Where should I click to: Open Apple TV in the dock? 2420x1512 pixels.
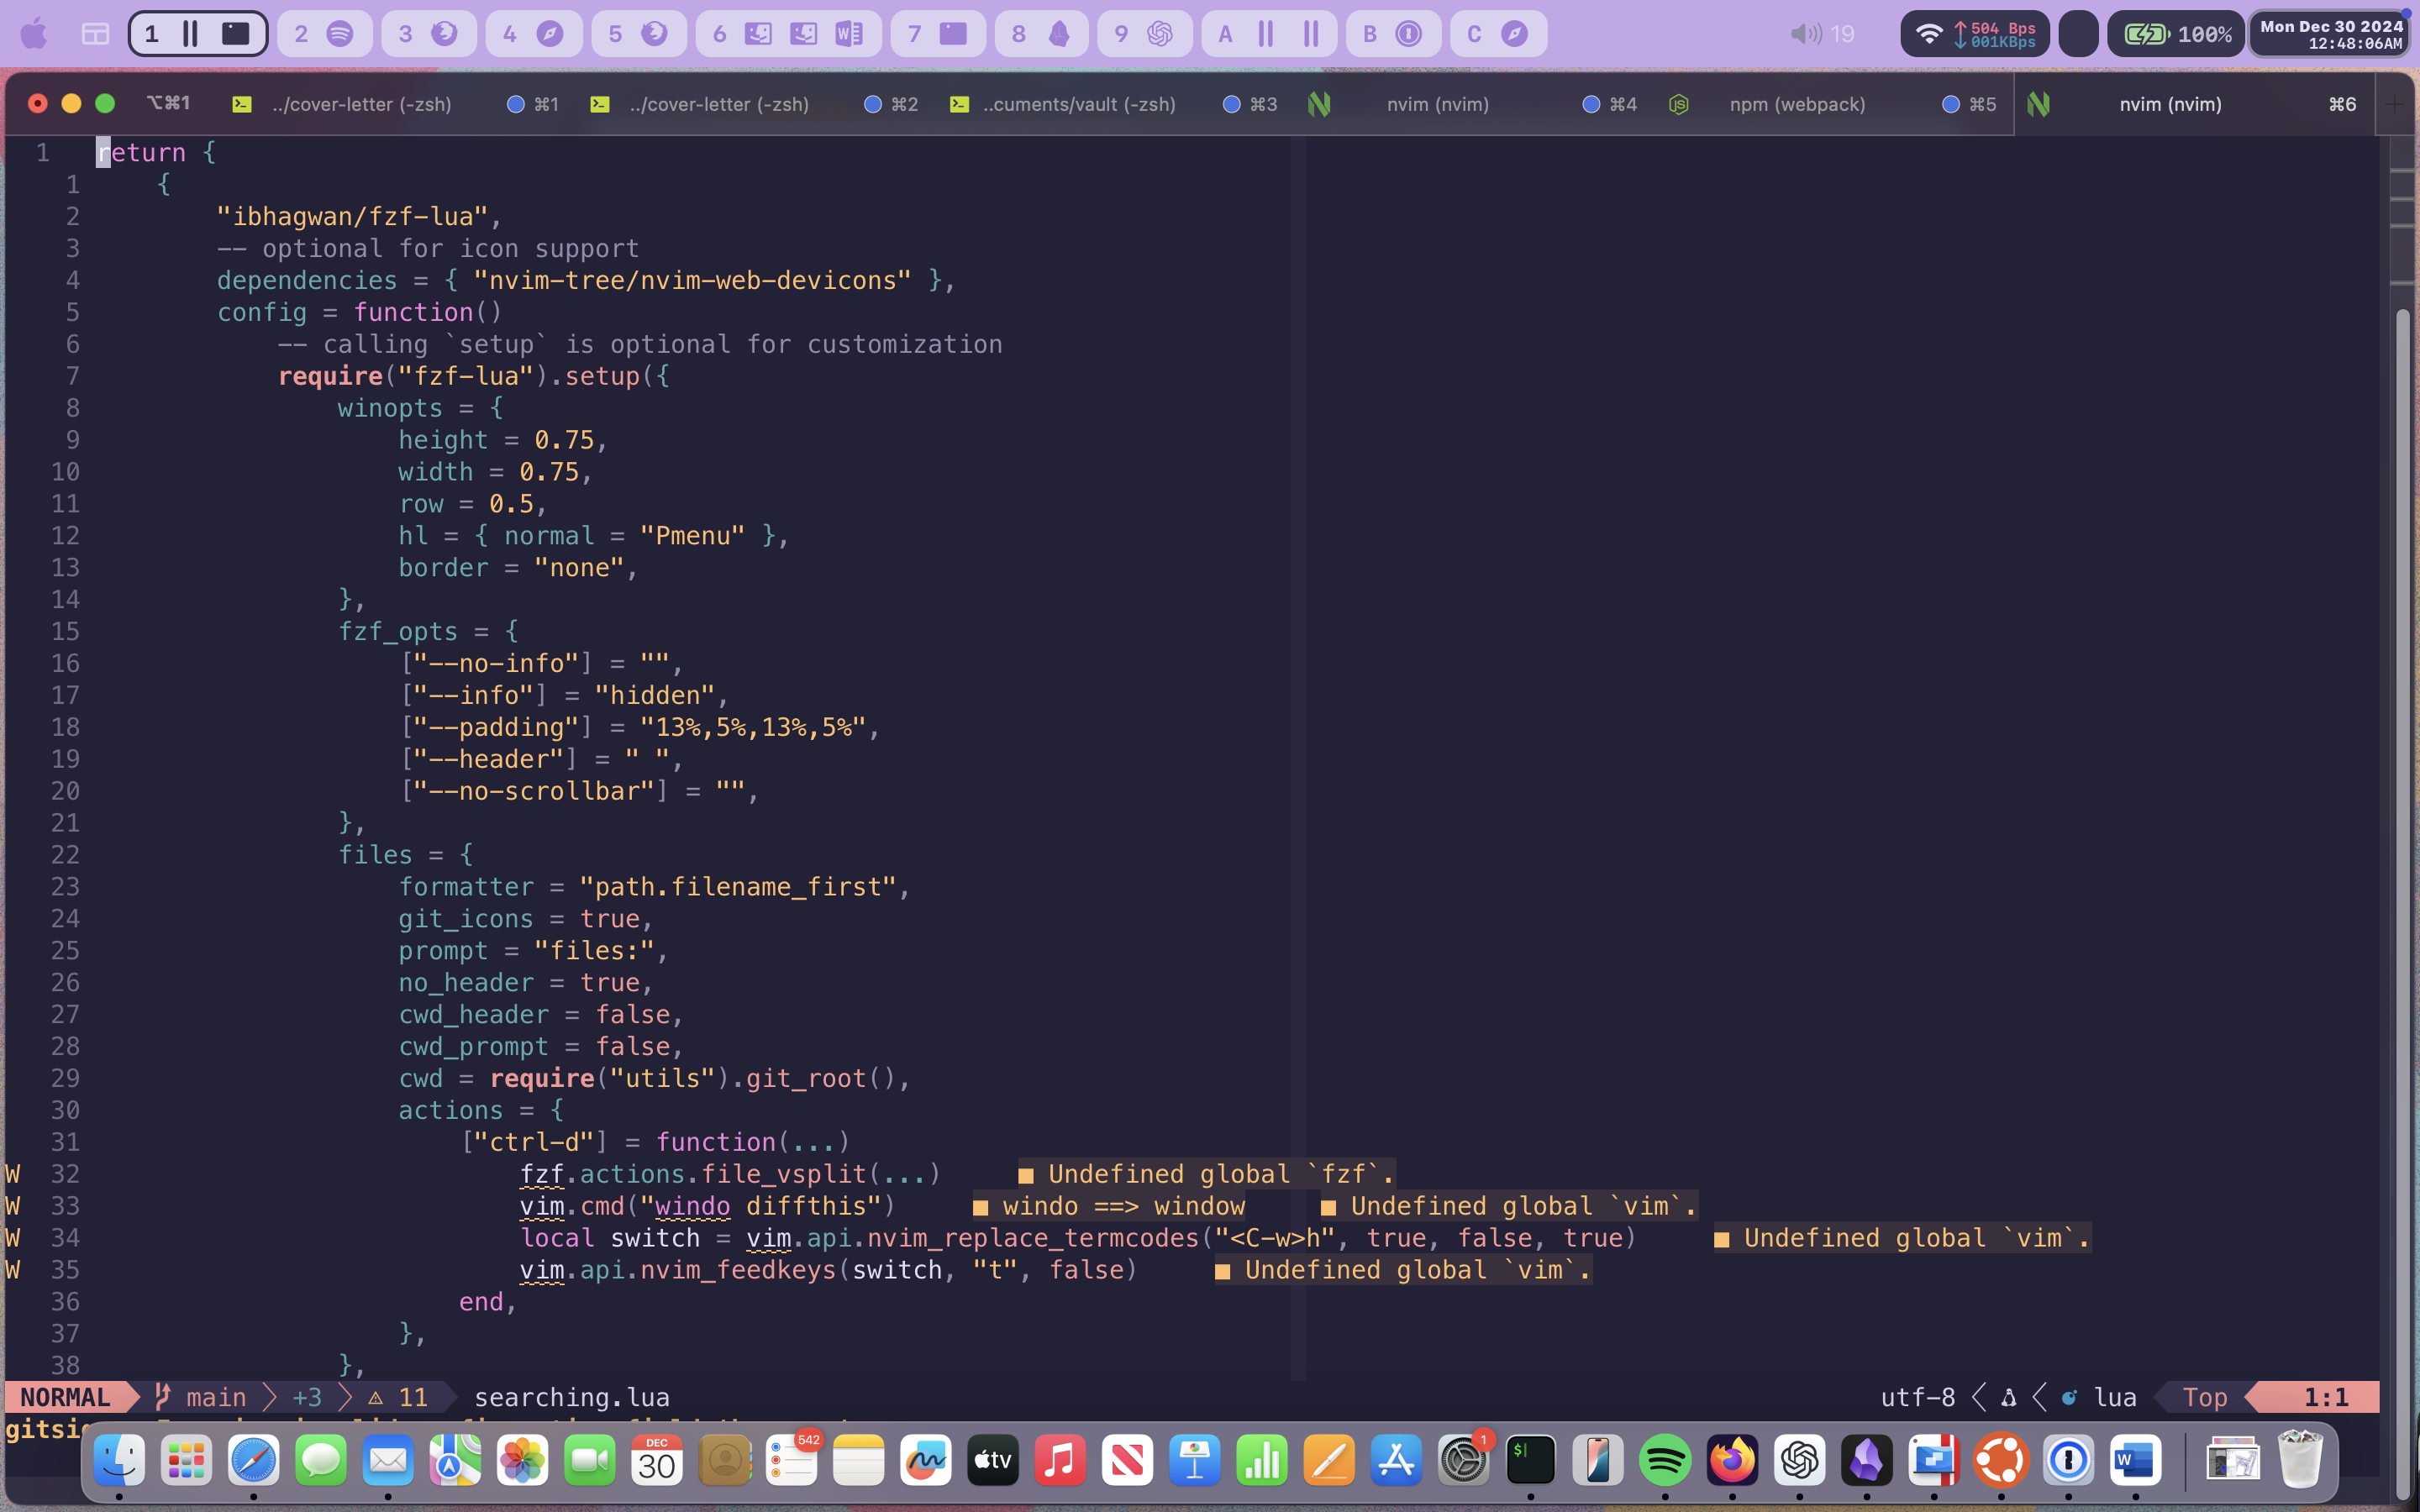click(x=993, y=1461)
